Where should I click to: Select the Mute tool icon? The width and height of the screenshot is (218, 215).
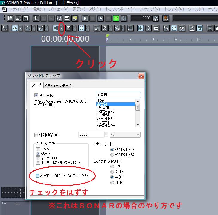(x=105, y=28)
